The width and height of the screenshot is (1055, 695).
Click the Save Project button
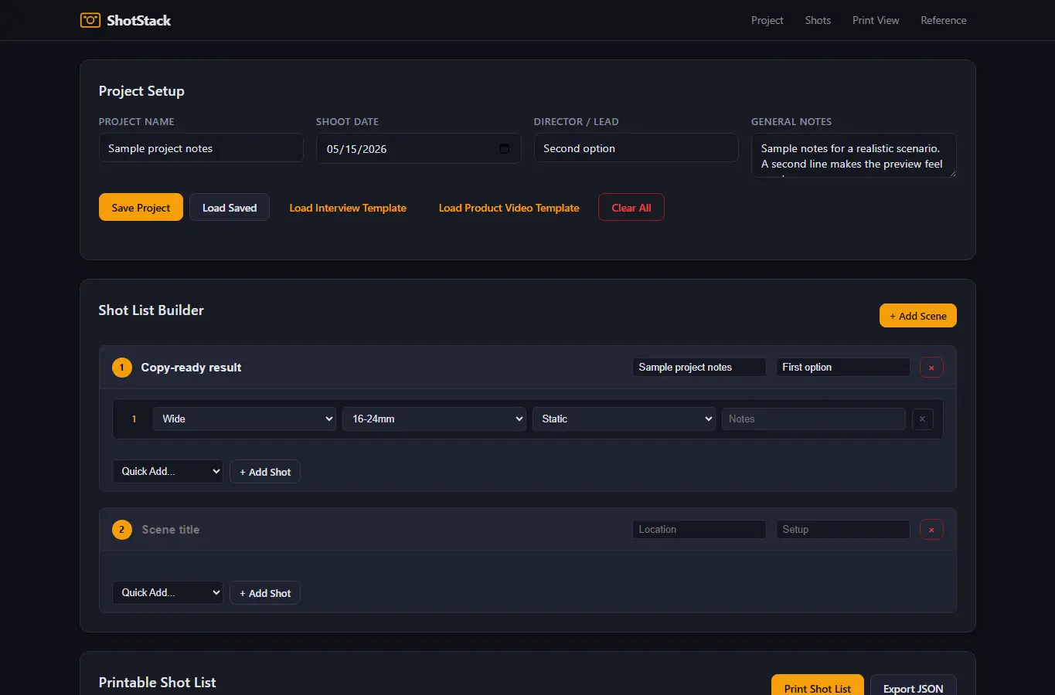[141, 207]
